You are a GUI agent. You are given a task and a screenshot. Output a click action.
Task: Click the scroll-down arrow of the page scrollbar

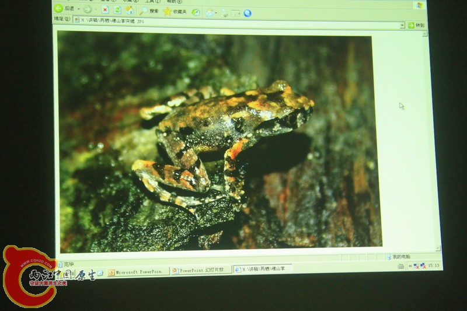click(x=438, y=247)
